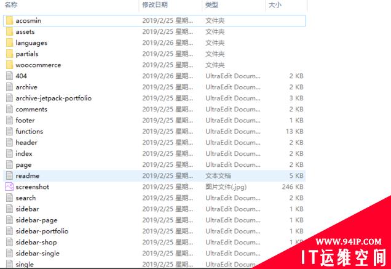Select the sidebar file icon
The height and width of the screenshot is (269, 391).
(x=9, y=209)
